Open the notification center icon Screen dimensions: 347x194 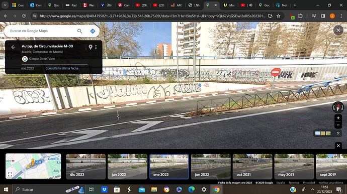pyautogui.click(x=339, y=189)
